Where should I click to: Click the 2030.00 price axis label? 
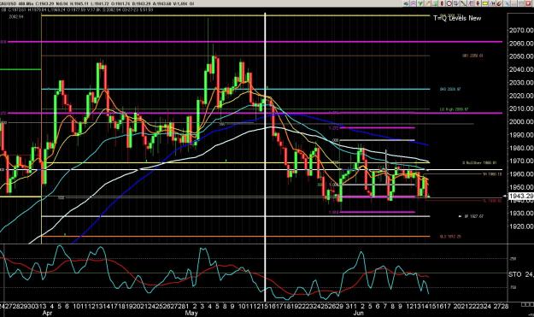pos(521,82)
